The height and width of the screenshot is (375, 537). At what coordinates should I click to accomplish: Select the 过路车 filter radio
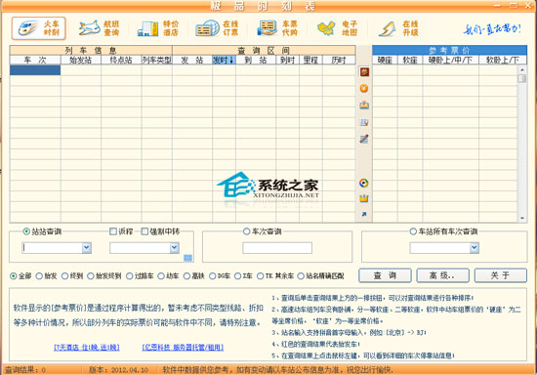point(129,275)
